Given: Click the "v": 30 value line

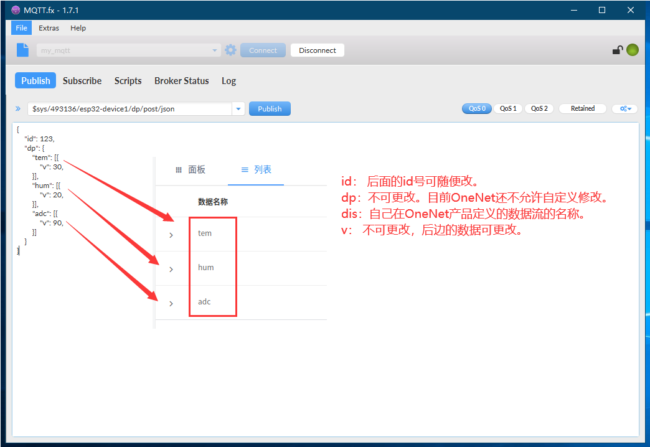Looking at the screenshot, I should pos(52,167).
